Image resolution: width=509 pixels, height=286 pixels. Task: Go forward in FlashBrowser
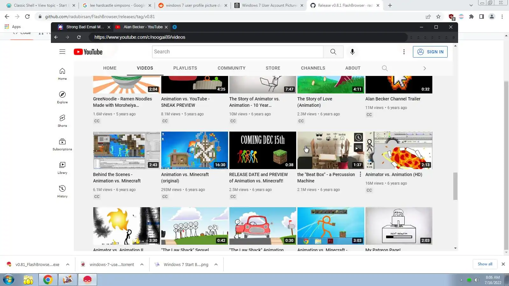(67, 37)
